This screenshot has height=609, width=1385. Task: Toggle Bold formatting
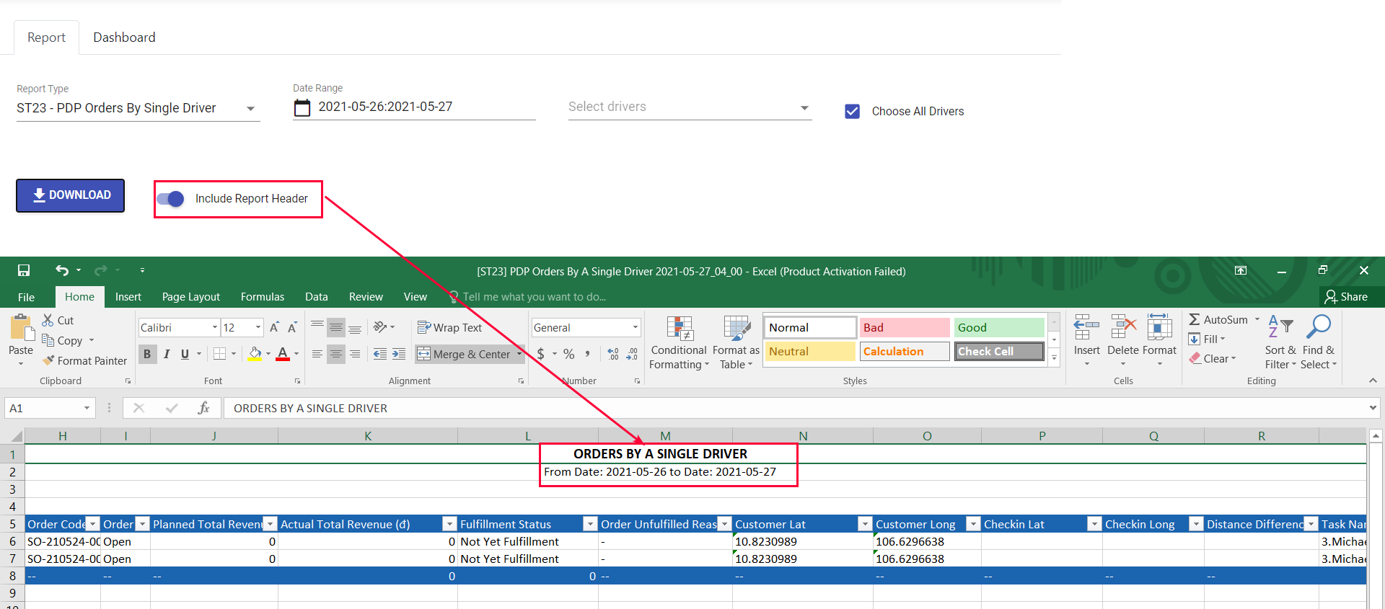147,354
